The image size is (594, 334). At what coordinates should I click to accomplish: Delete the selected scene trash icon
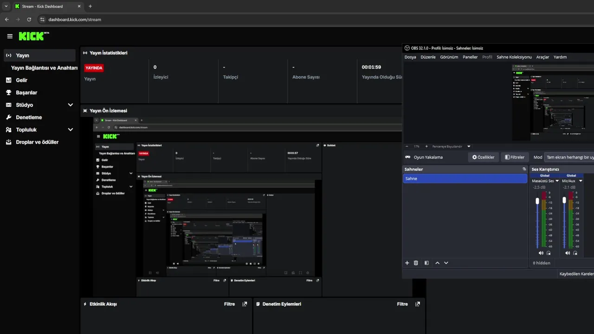(416, 263)
